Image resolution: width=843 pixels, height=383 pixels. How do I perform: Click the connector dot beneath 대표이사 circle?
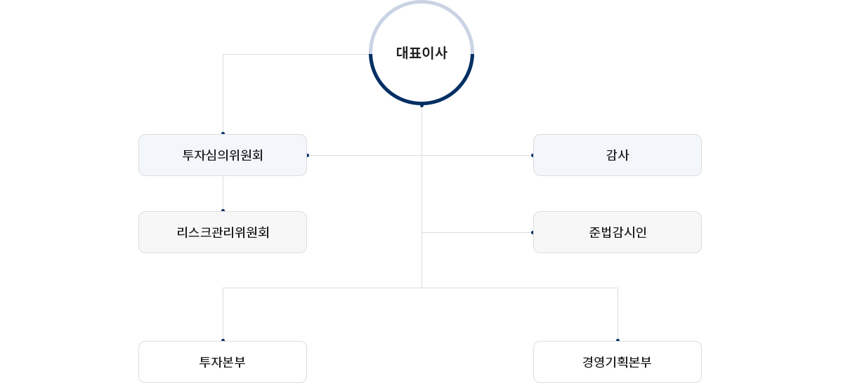(421, 105)
